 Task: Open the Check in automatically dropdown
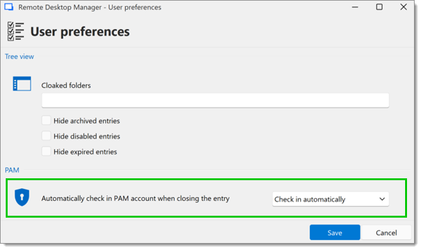point(331,199)
